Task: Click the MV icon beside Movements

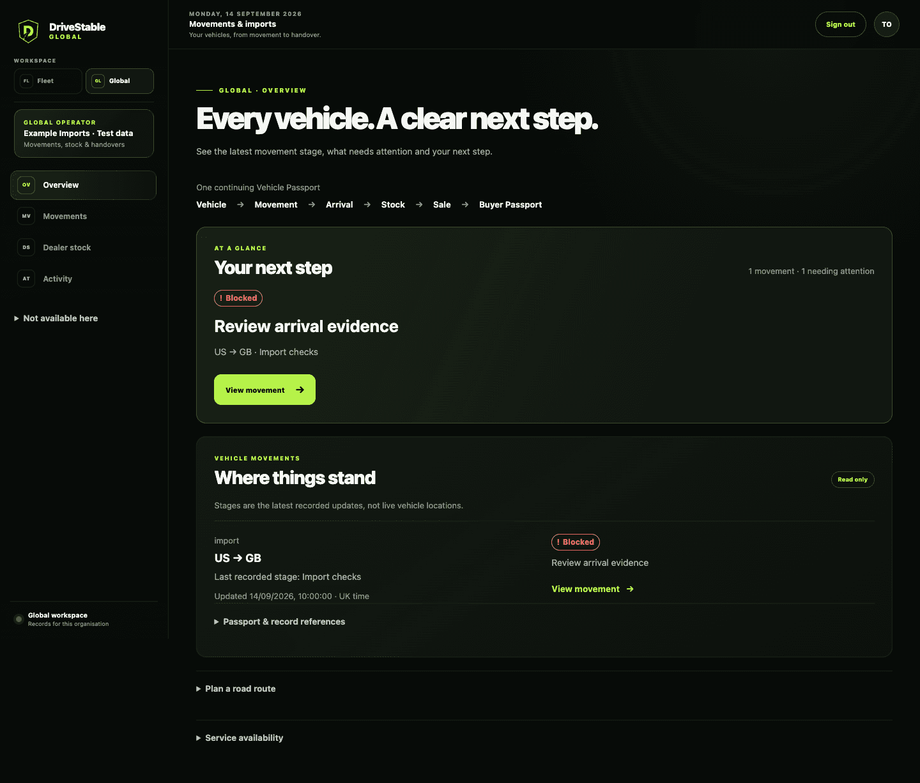Action: pyautogui.click(x=26, y=217)
